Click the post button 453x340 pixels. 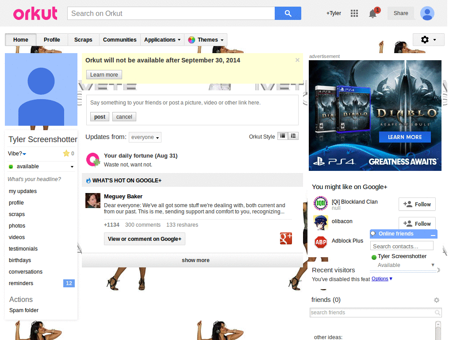pos(100,117)
